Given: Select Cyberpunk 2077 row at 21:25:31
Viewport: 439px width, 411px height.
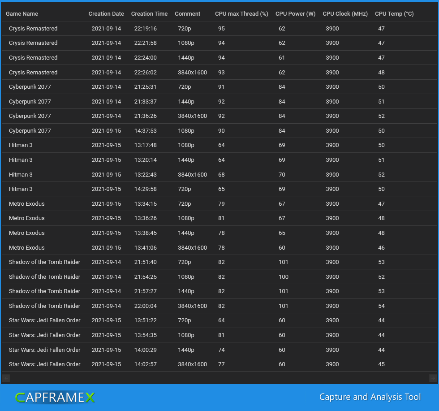Looking at the screenshot, I should pyautogui.click(x=219, y=87).
